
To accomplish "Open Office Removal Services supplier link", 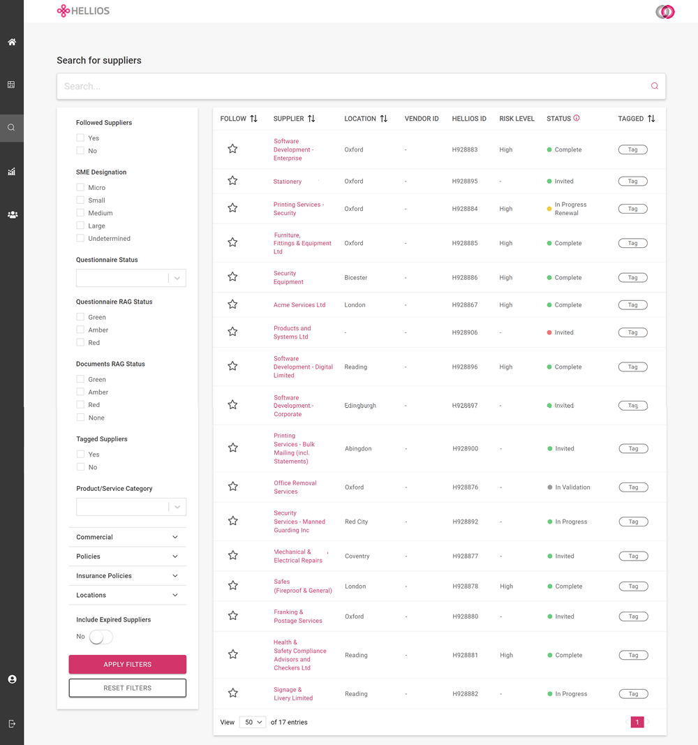I will tap(295, 487).
